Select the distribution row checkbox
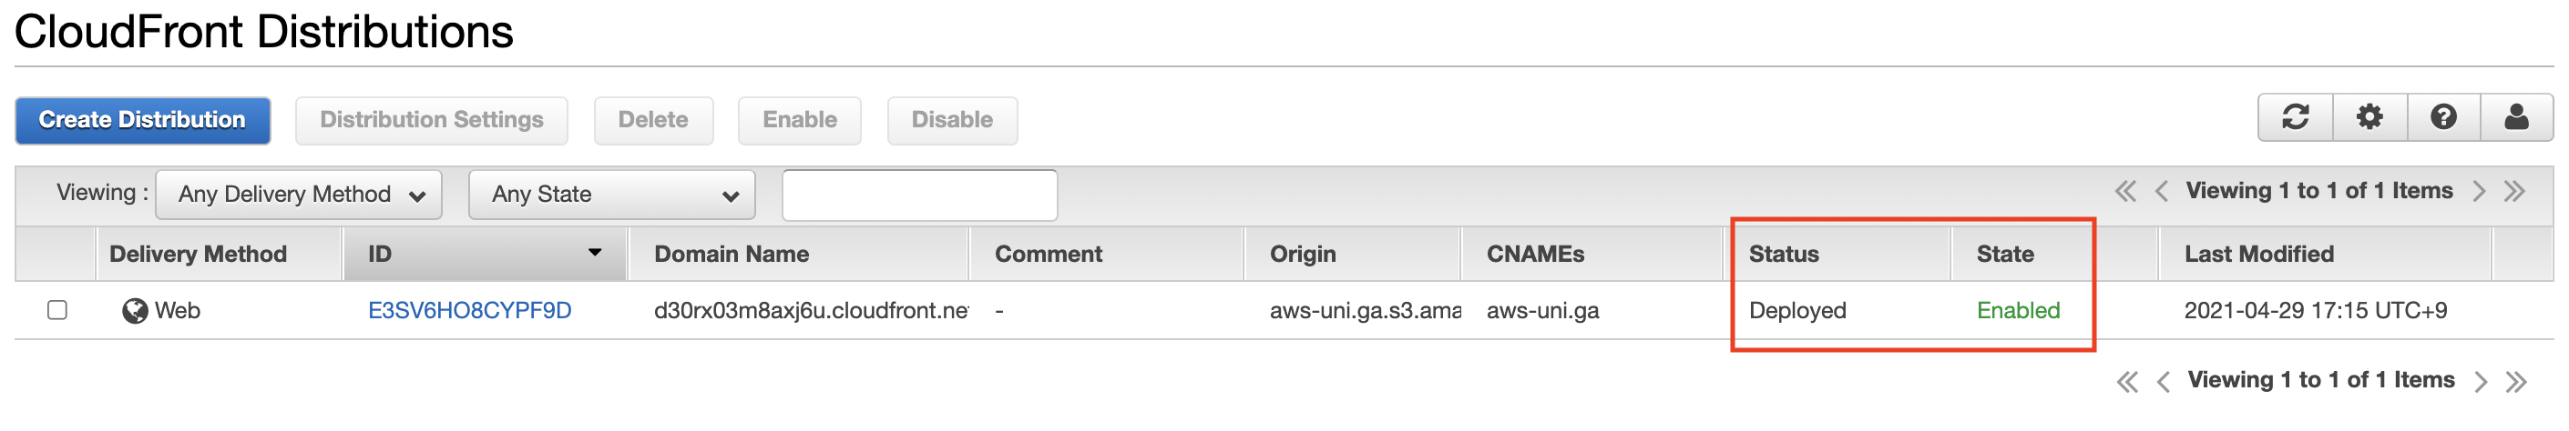Screen dimensions: 2569x431 (57, 311)
